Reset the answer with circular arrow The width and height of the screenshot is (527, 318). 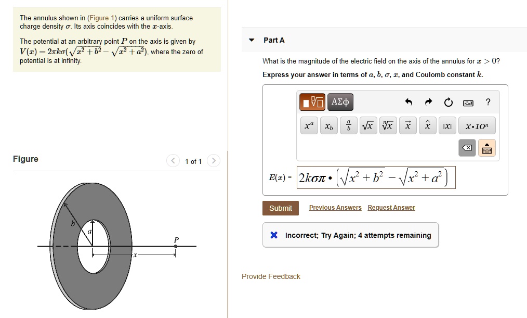pos(449,103)
